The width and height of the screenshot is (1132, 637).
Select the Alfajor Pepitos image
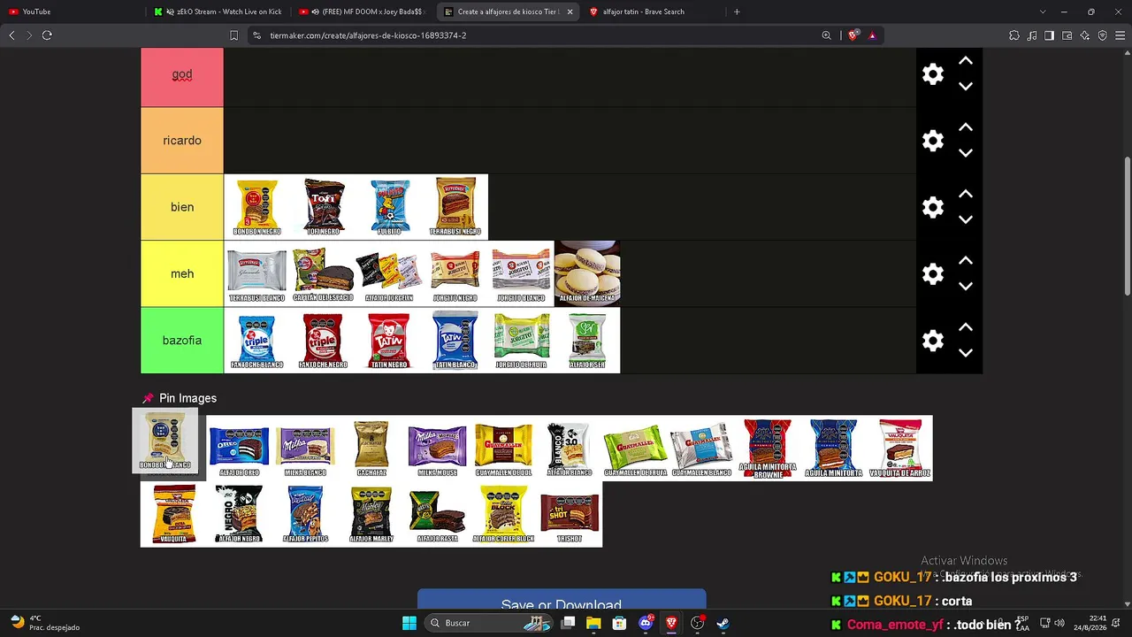305,514
